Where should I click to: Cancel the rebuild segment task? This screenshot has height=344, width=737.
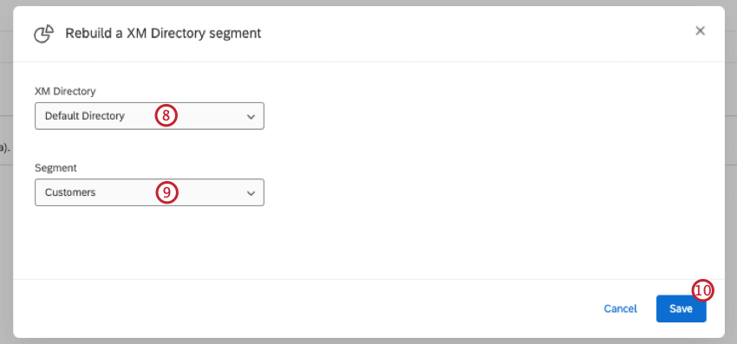[621, 308]
